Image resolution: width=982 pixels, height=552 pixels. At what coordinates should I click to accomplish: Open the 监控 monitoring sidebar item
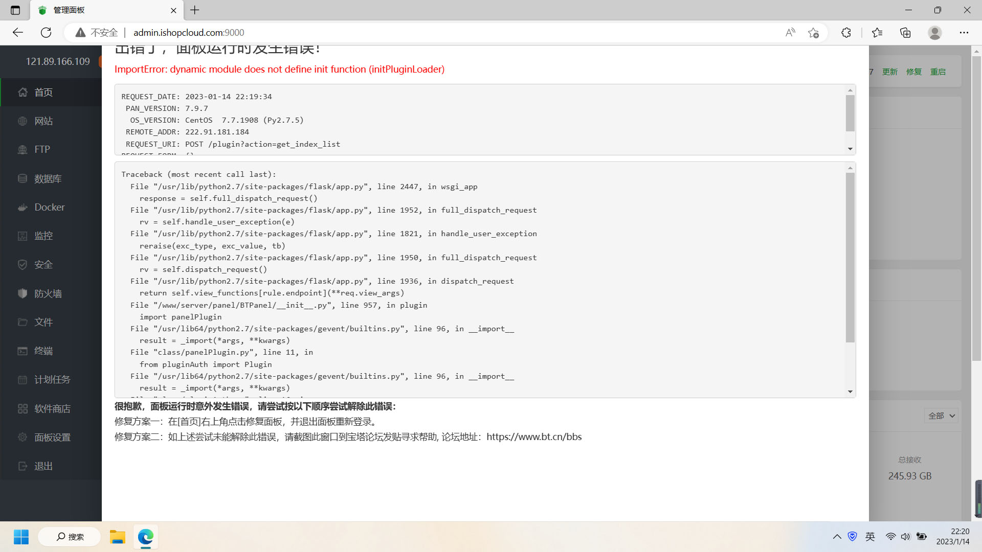tap(51, 236)
